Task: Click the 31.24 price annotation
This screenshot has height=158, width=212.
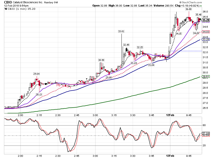Action: coord(134,63)
